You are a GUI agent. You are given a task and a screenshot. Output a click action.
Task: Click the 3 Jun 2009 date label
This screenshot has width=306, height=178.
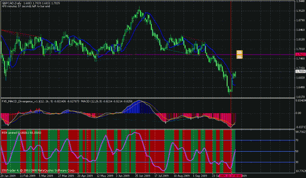point(122,176)
